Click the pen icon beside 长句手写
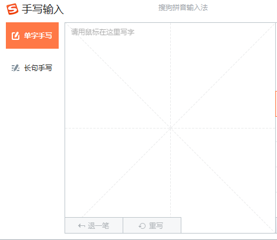 pyautogui.click(x=15, y=68)
